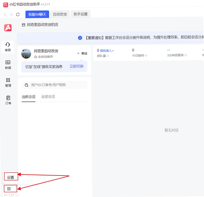Viewport: 204px width, 197px height.
Task: Click the shop icon beside 阿奇索自动发货的店
Action: pyautogui.click(x=23, y=25)
